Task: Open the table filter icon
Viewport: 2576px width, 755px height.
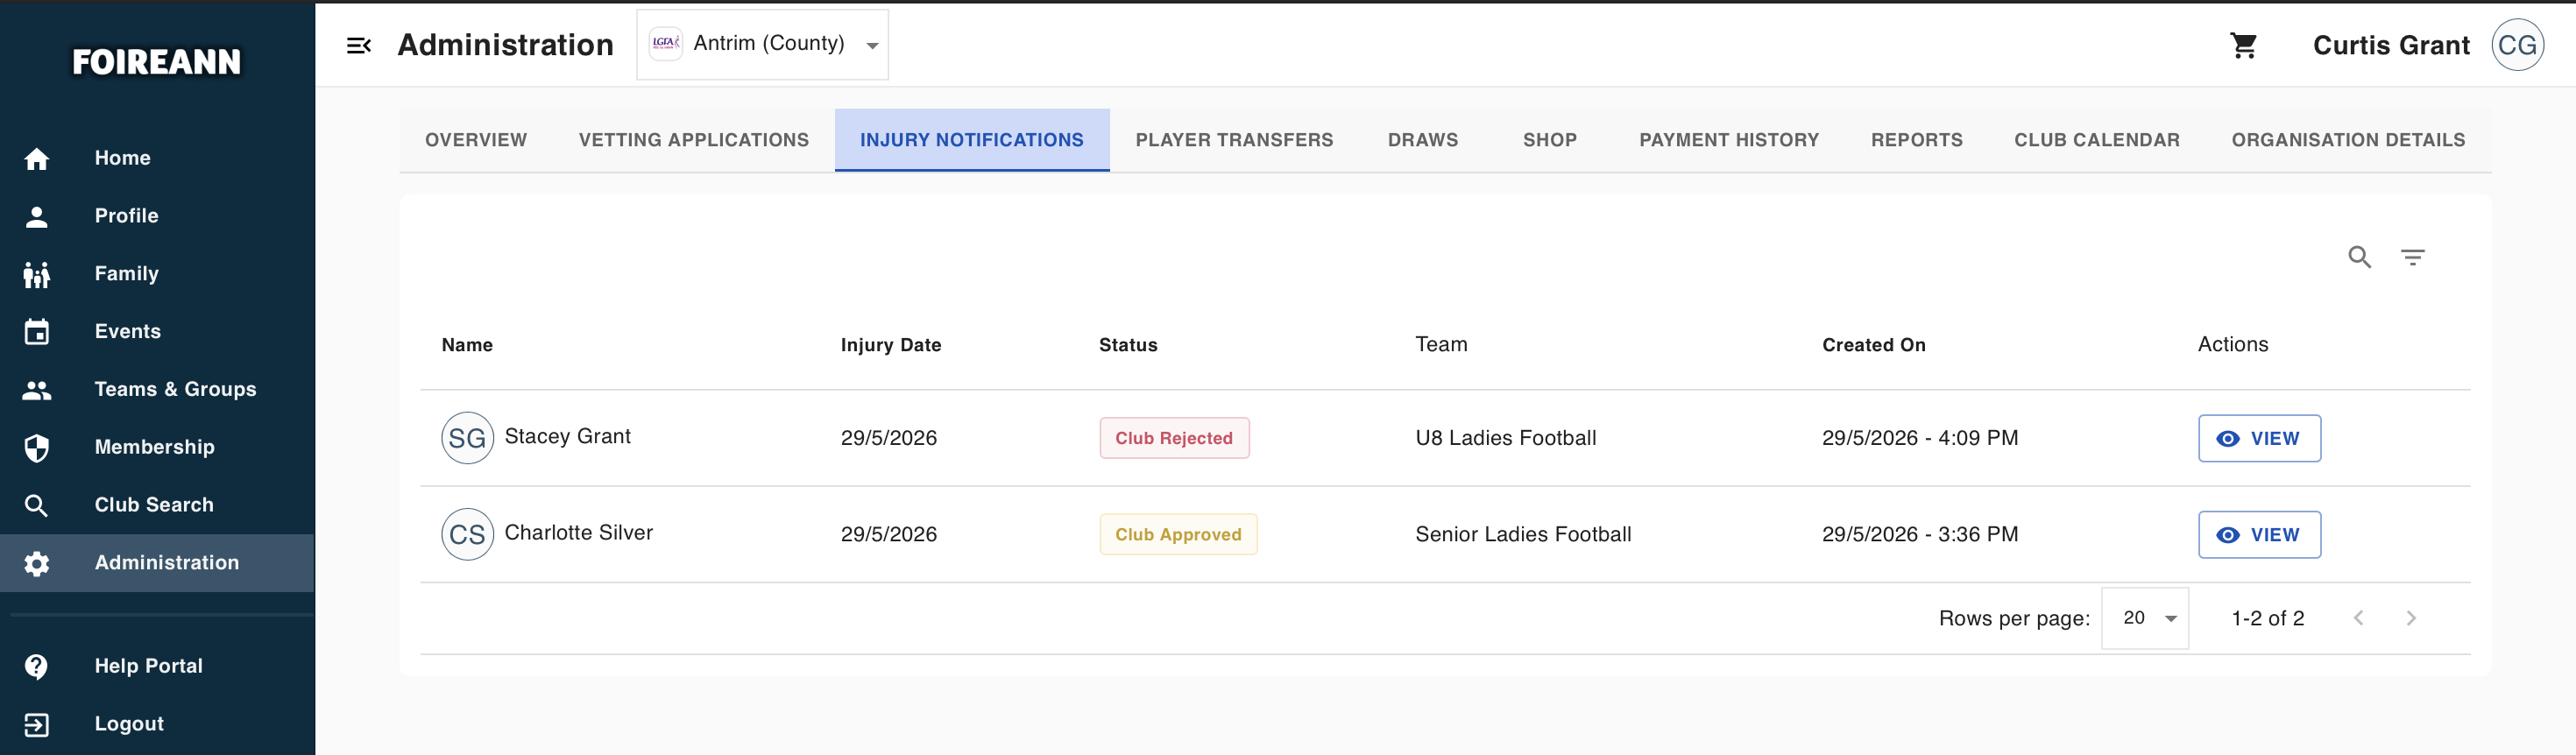Action: click(2413, 257)
